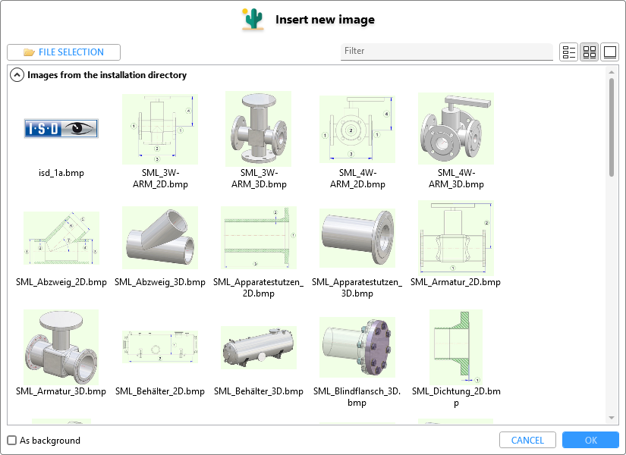Select the isd_1a.bmp logo image
The height and width of the screenshot is (455, 626).
61,129
